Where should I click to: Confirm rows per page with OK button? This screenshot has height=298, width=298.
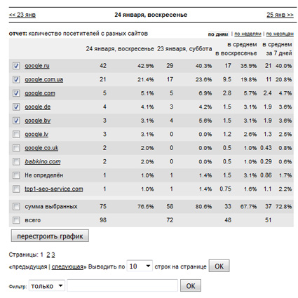coord(219,266)
